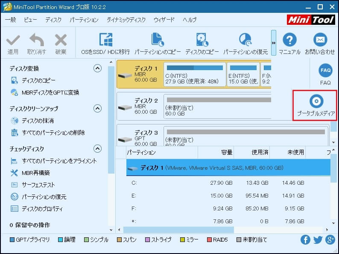
Task: Select ディスク 1 in disk map
Action: pyautogui.click(x=140, y=74)
